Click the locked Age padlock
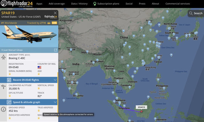Screen dimensions: 204x122 [x=39, y=74]
